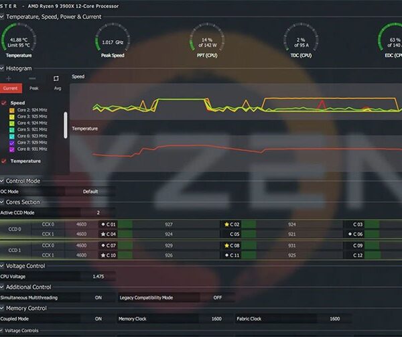Collapse the Memory Control section
This screenshot has width=402, height=337.
pos(2,308)
